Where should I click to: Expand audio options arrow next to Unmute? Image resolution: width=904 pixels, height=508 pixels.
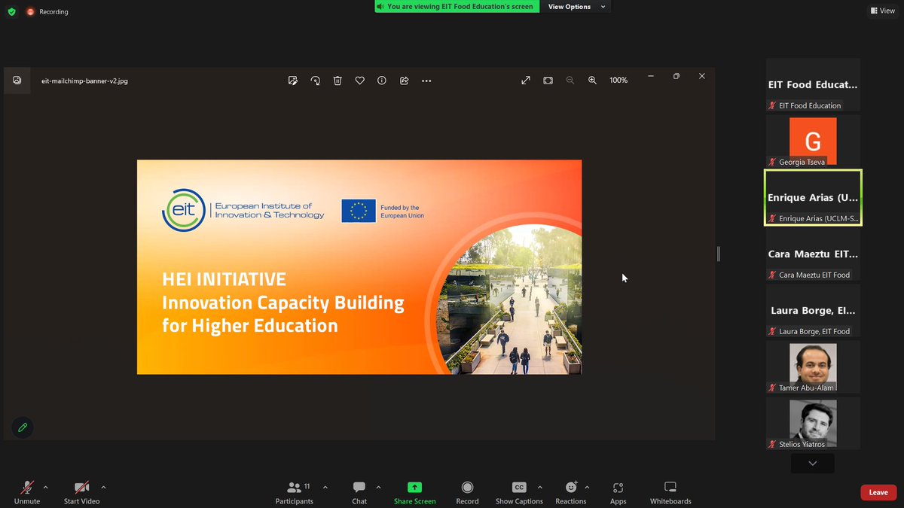(45, 487)
